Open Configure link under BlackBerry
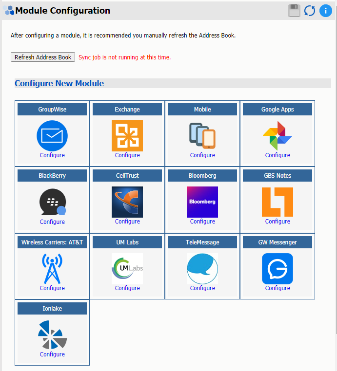 [x=52, y=222]
